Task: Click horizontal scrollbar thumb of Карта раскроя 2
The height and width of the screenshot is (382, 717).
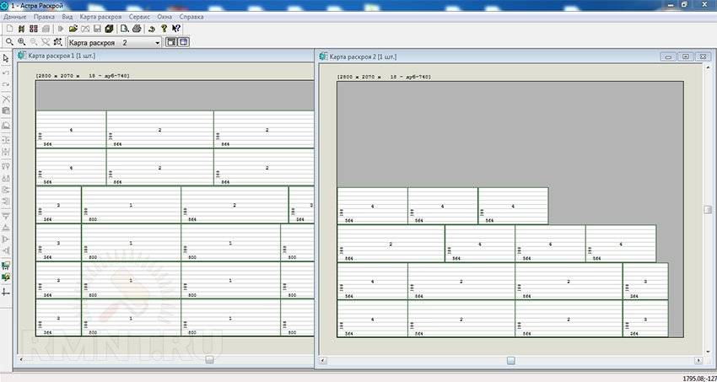Action: click(510, 360)
